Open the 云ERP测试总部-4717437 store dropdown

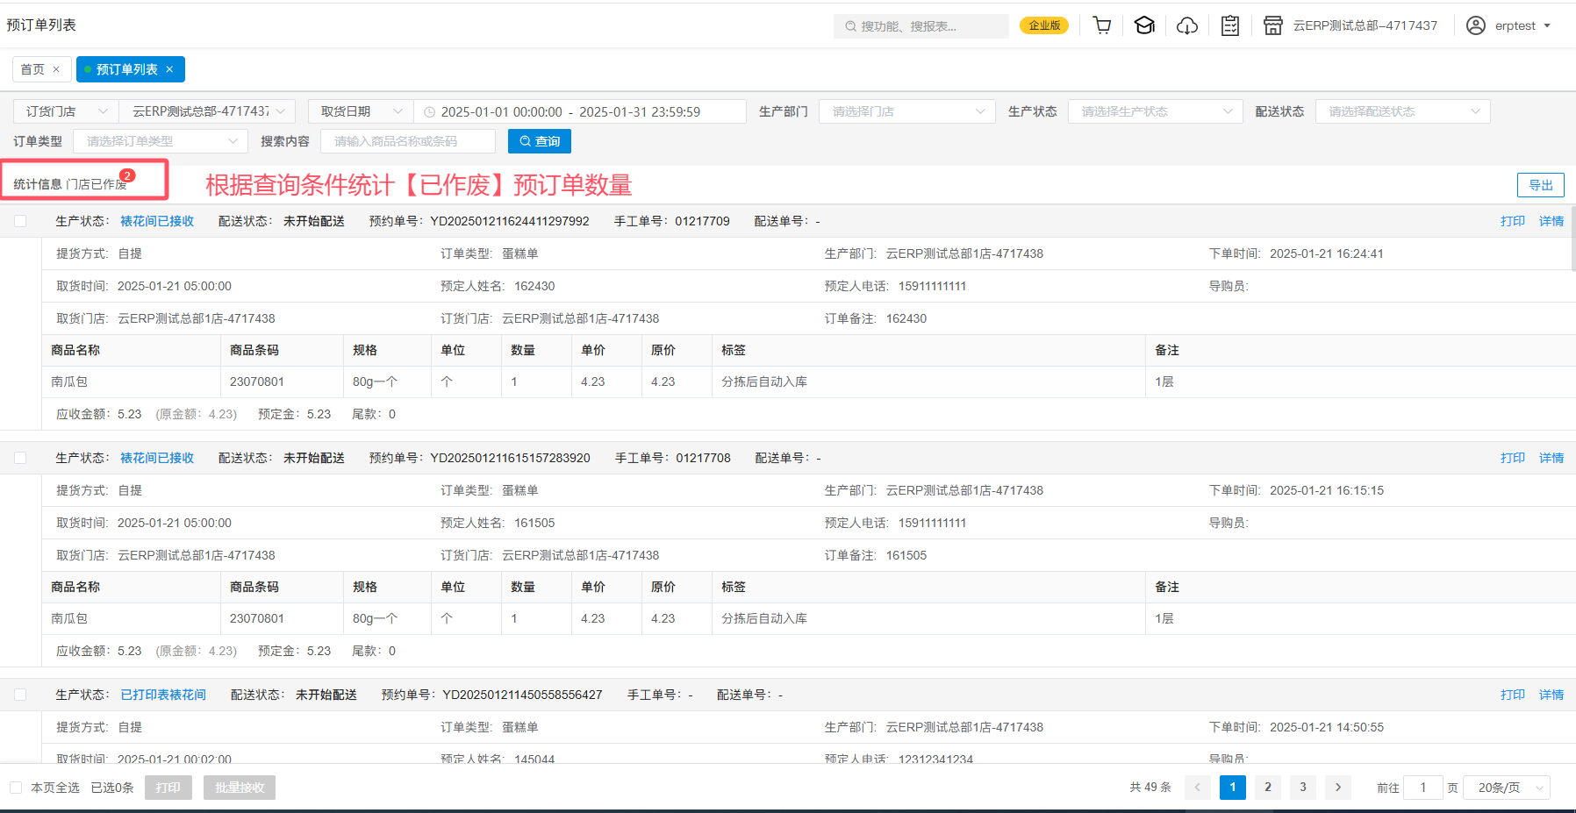pos(208,111)
